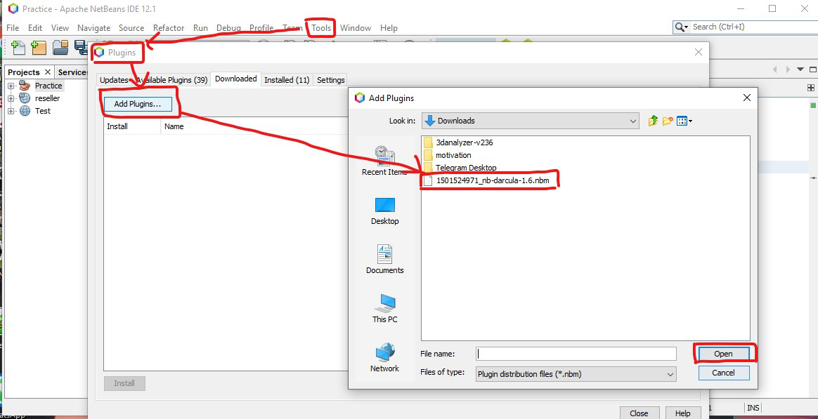The image size is (818, 419).
Task: Open the Navigate menu
Action: tap(94, 28)
